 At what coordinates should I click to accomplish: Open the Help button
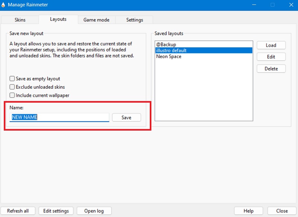point(248,211)
